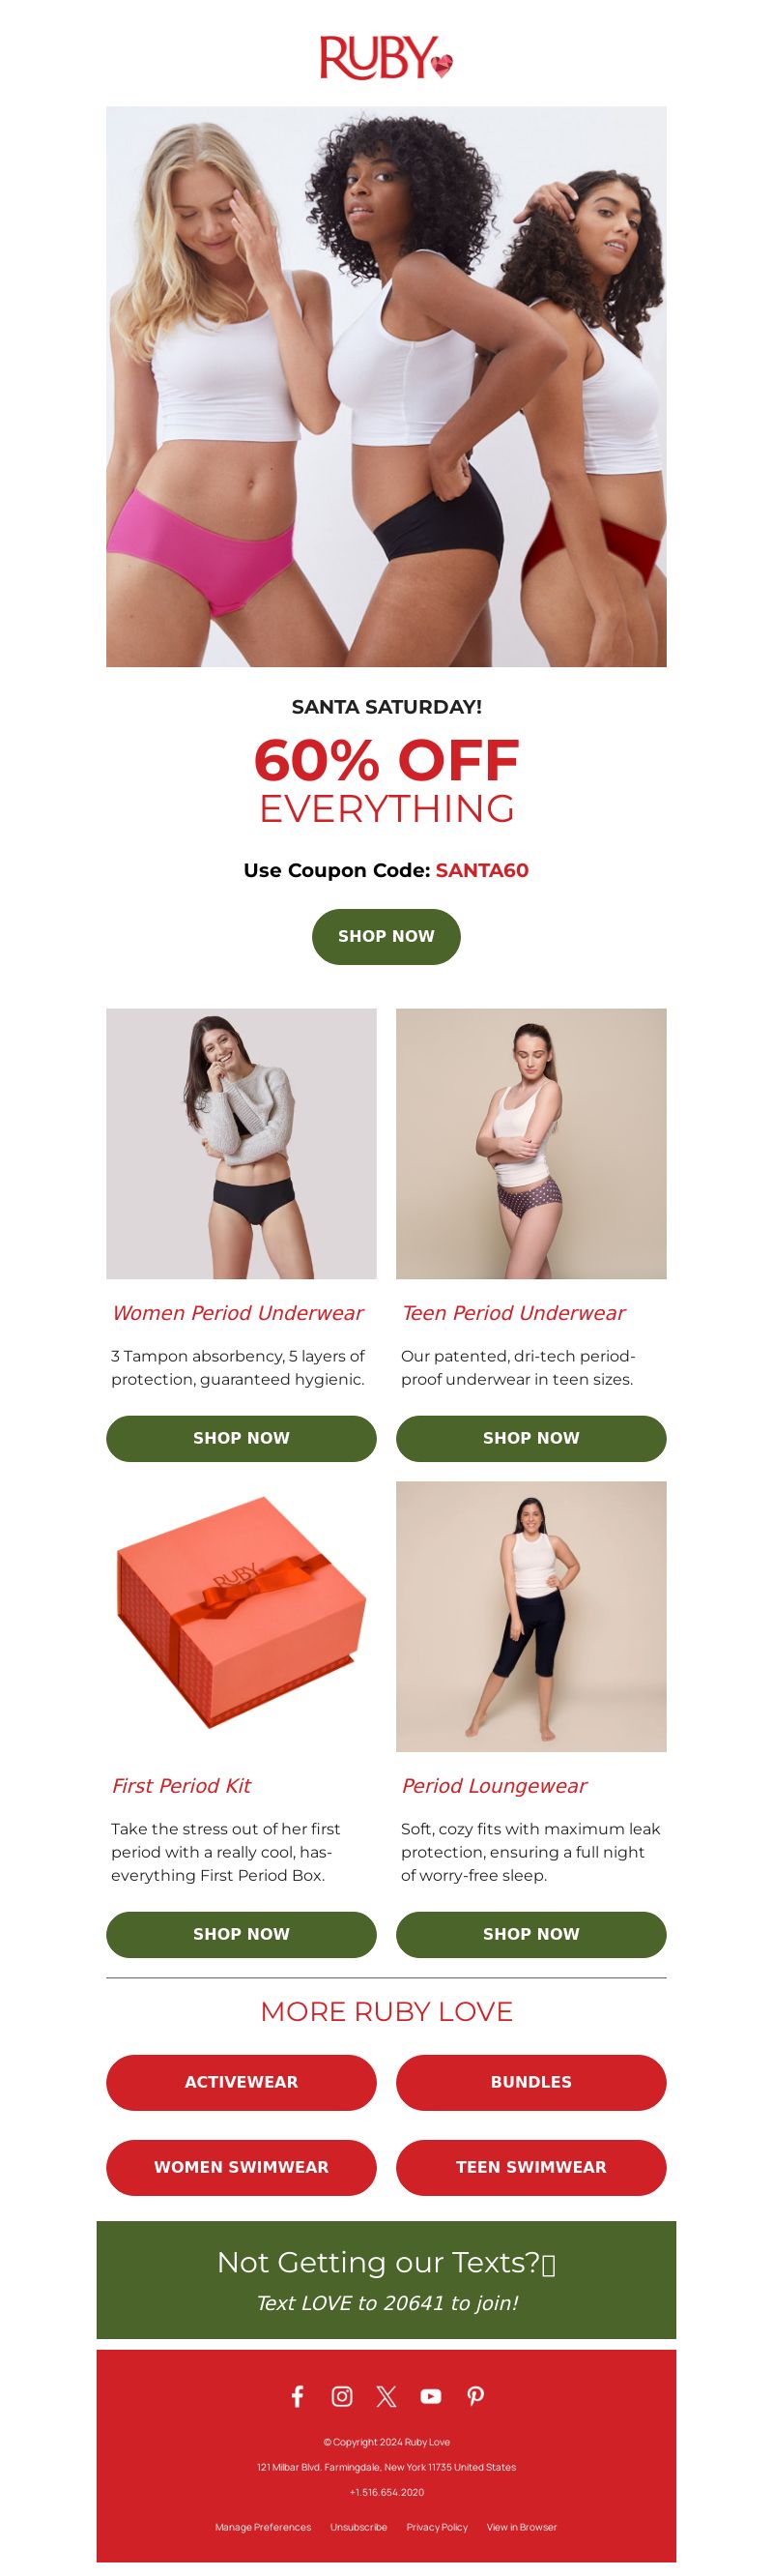773x2576 pixels.
Task: Open the Bundles category button
Action: click(x=531, y=2082)
